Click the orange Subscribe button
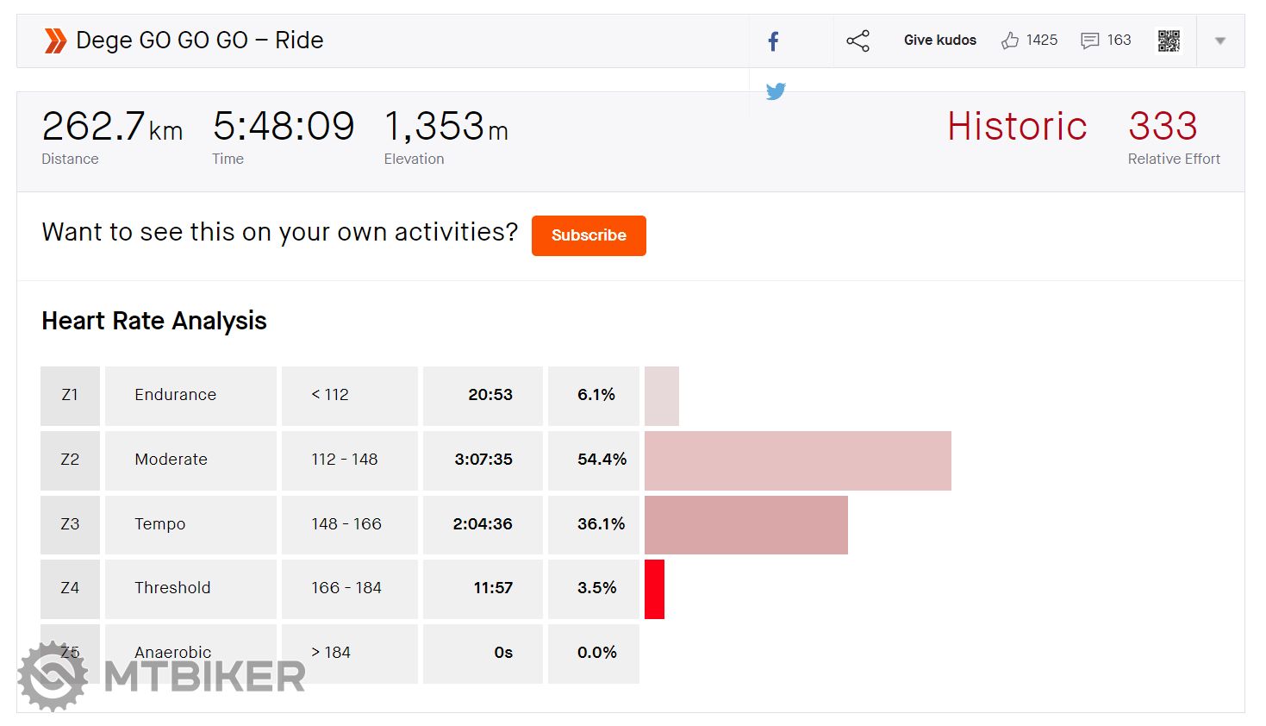 (x=589, y=235)
